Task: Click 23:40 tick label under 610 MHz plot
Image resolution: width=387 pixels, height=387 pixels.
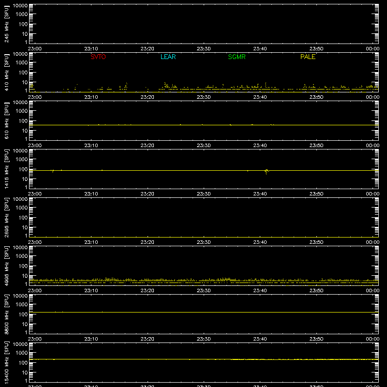Action: click(x=260, y=146)
